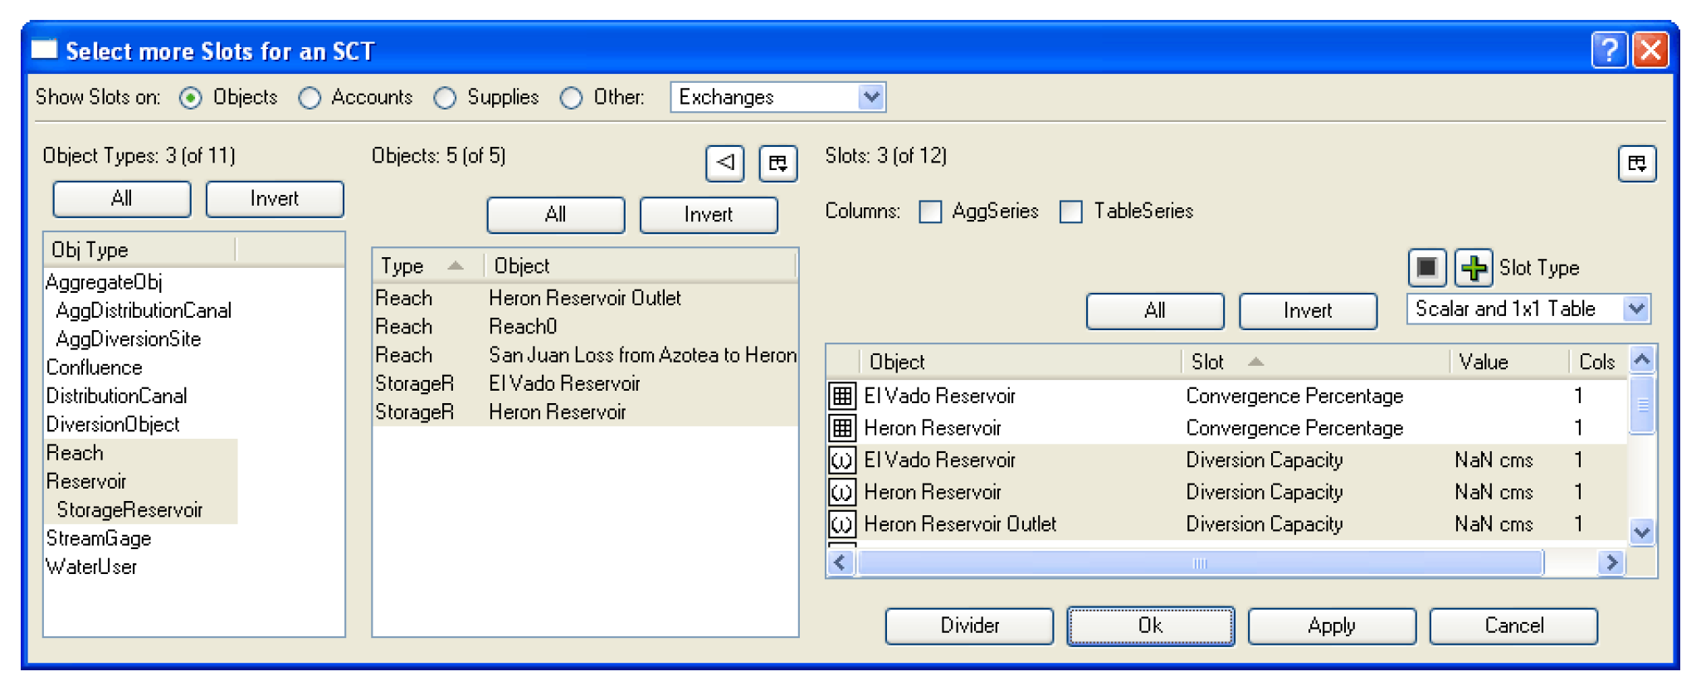Open the Slots panel options menu icon
Viewport: 1701px width, 691px height.
pyautogui.click(x=1637, y=163)
